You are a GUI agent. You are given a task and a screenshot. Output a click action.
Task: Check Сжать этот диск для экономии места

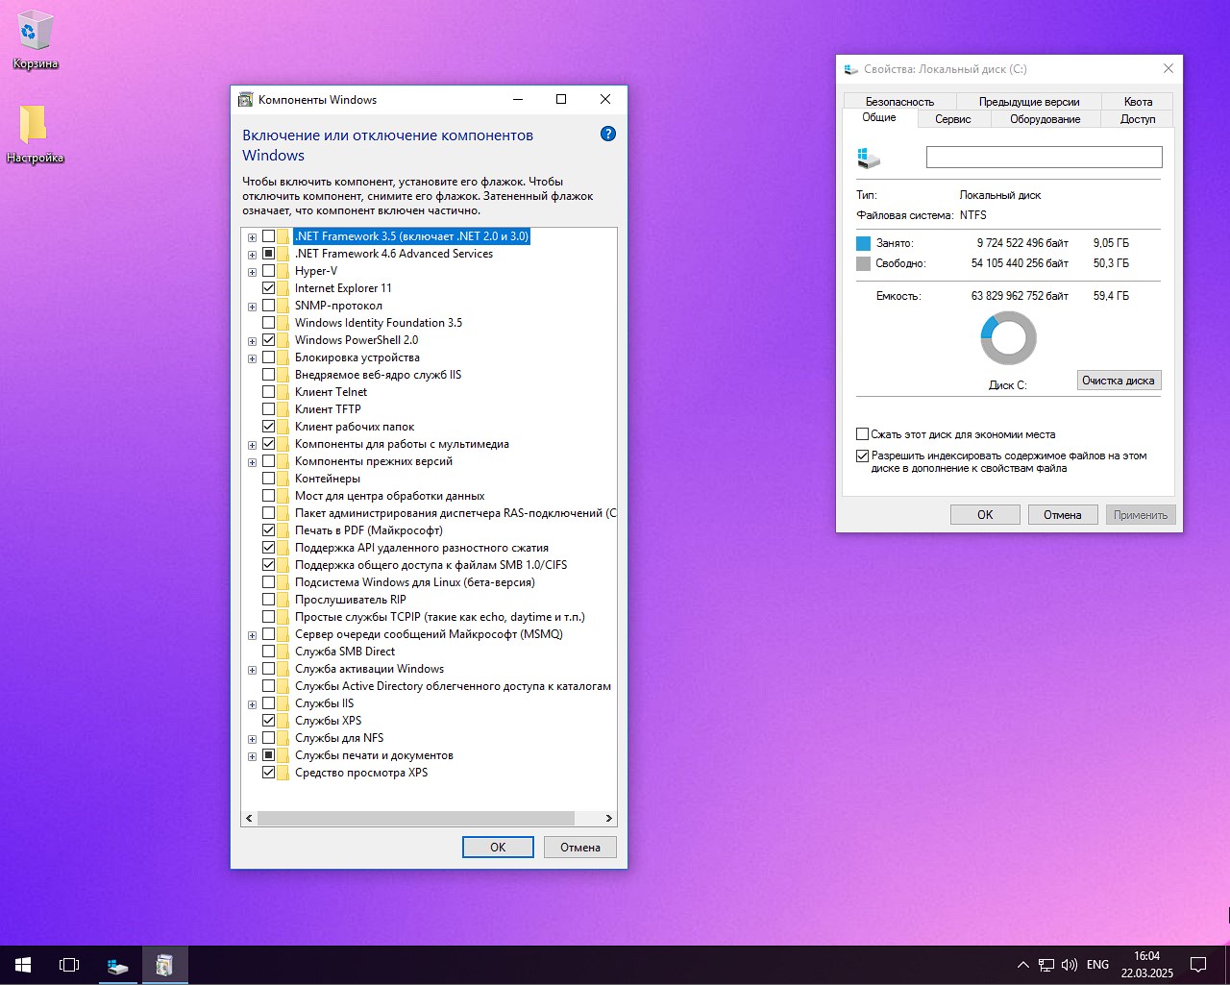click(862, 434)
